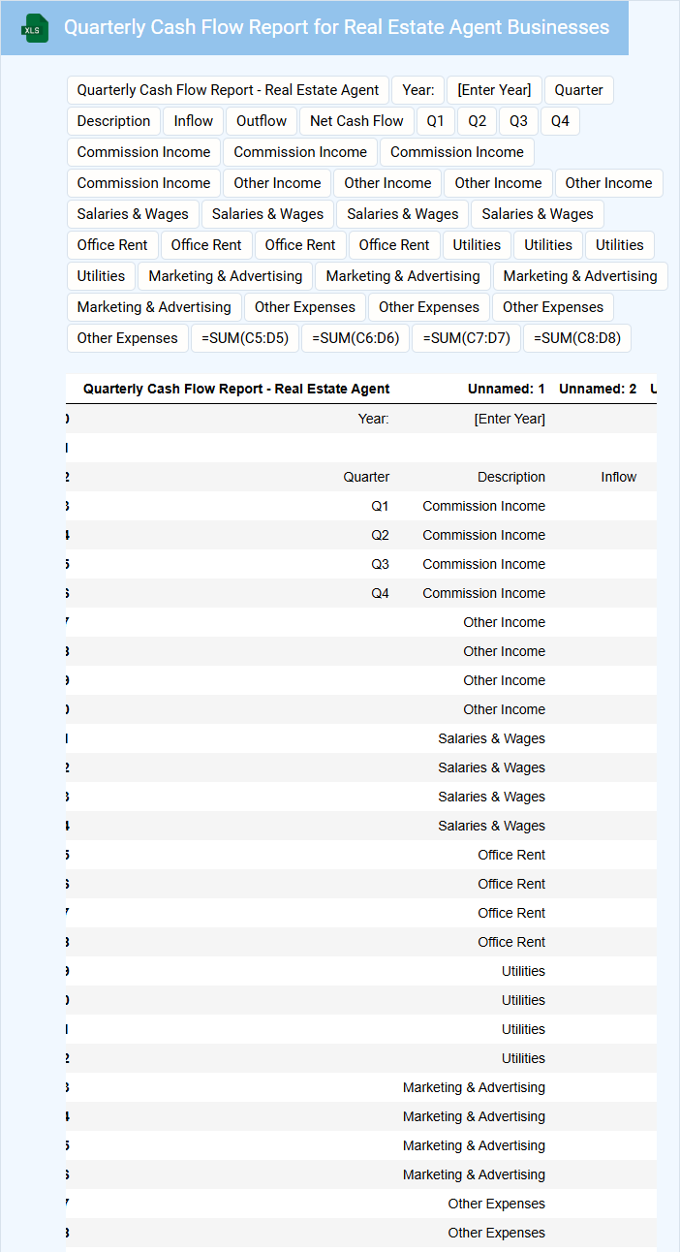Click 'Unnamed: 1' table column header
This screenshot has width=680, height=1252.
pyautogui.click(x=506, y=389)
